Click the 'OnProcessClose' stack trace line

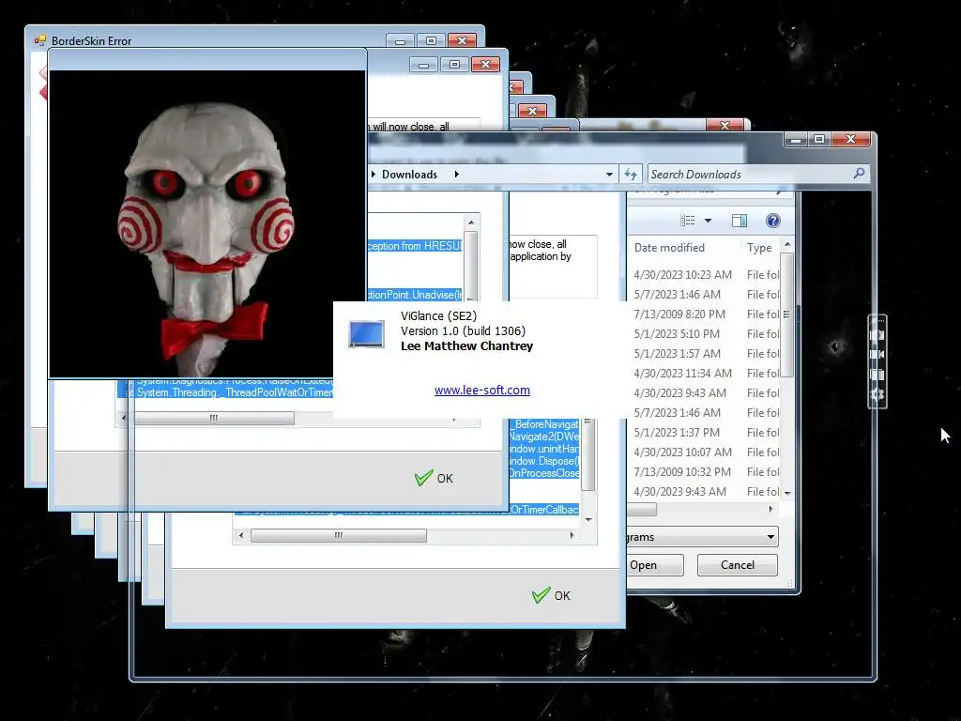(544, 473)
